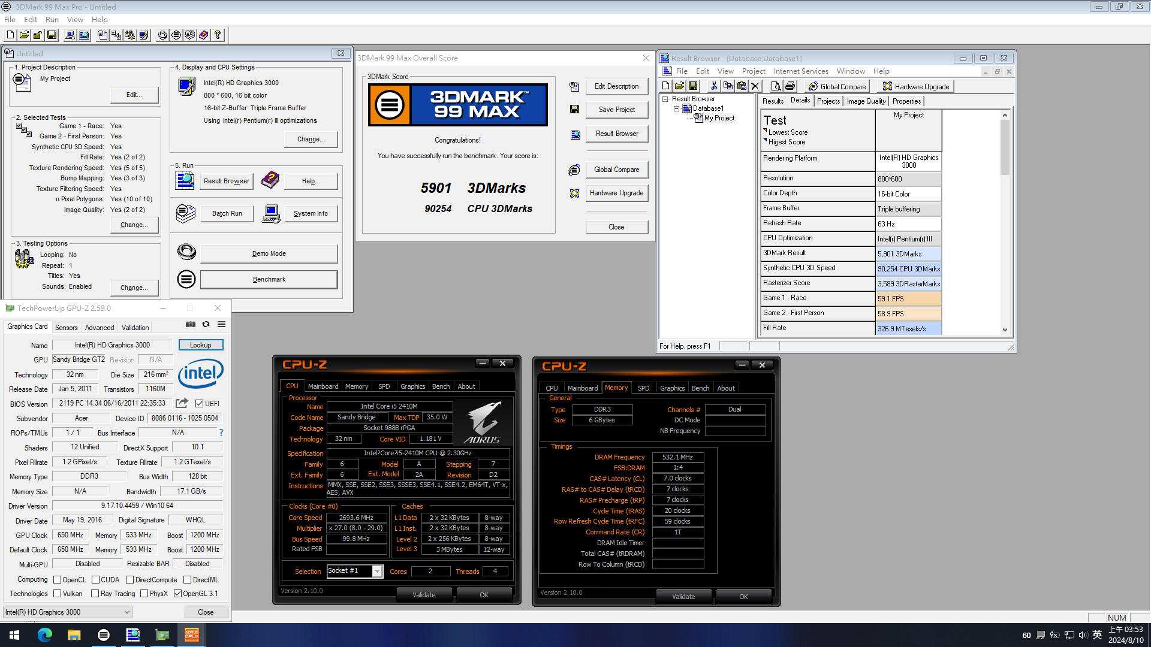The width and height of the screenshot is (1151, 647).
Task: Click Cut scissors icon in Result Browser toolbar
Action: pos(713,86)
